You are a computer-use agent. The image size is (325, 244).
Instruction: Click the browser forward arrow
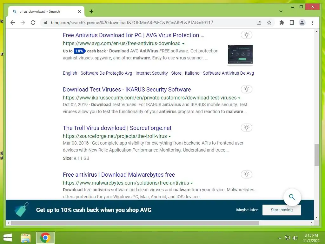pyautogui.click(x=23, y=23)
